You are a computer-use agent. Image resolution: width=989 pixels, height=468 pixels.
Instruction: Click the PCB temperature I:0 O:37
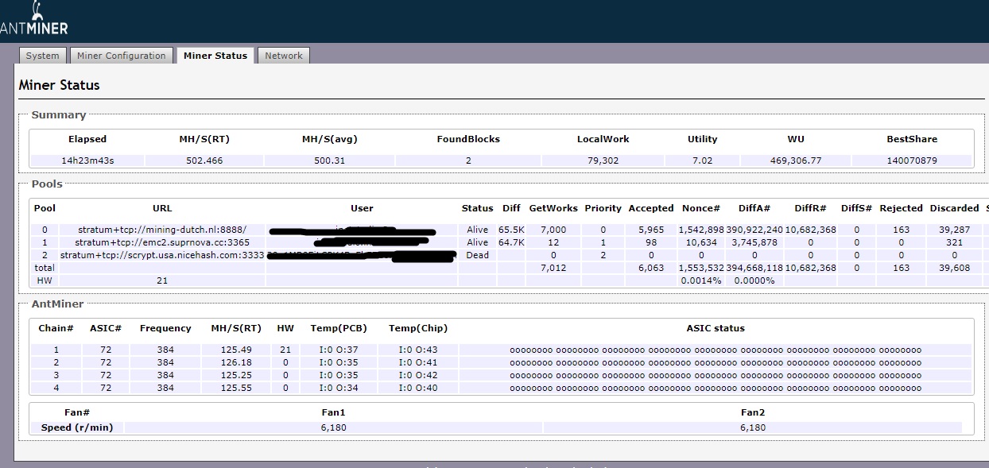[339, 350]
